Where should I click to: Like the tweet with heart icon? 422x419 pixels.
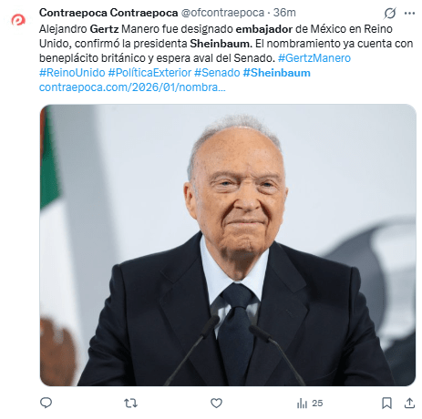[216, 403]
